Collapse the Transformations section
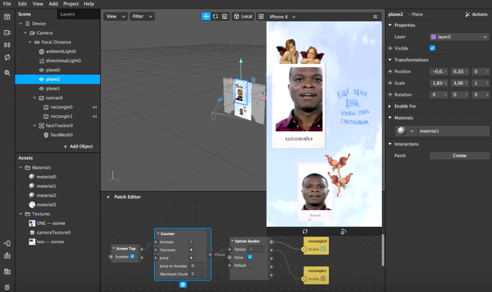 pos(390,60)
